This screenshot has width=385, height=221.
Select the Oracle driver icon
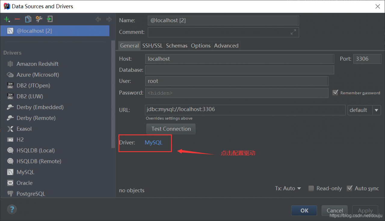pos(10,183)
